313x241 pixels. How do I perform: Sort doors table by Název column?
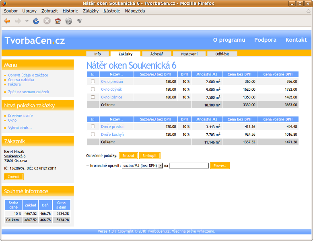click(x=116, y=119)
